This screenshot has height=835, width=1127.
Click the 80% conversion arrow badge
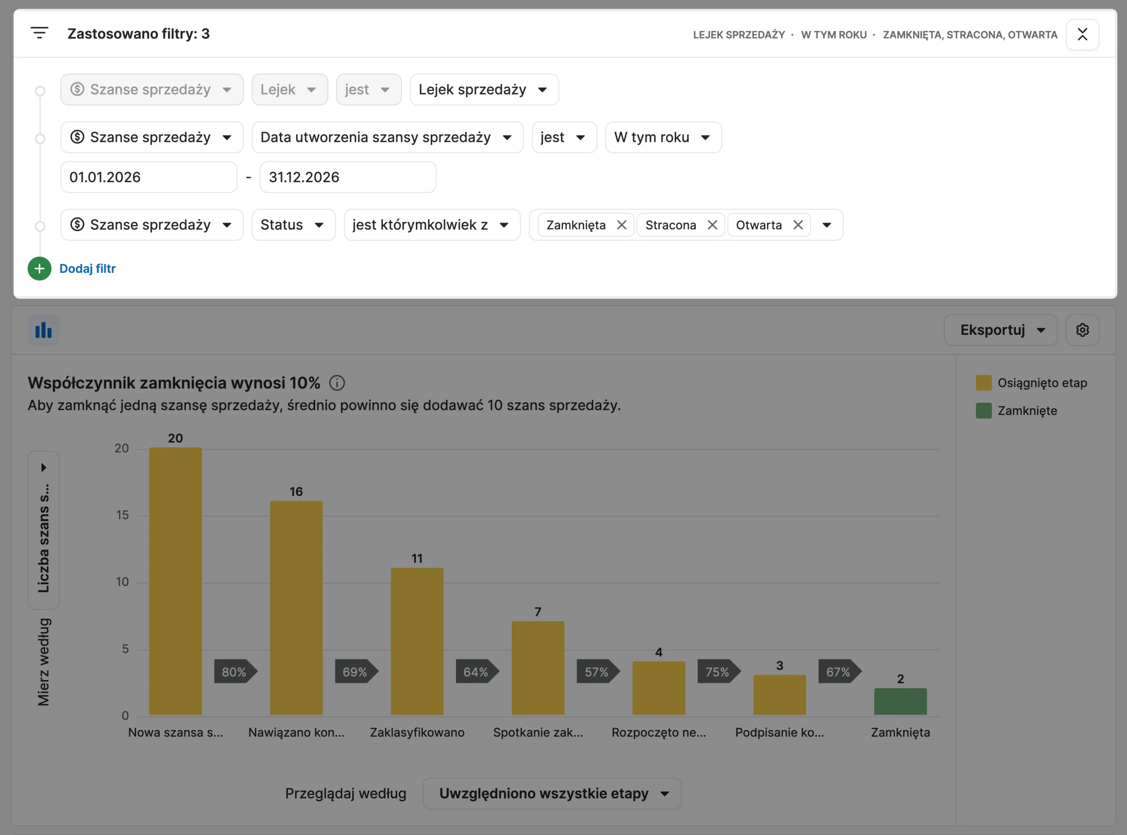[x=236, y=672]
